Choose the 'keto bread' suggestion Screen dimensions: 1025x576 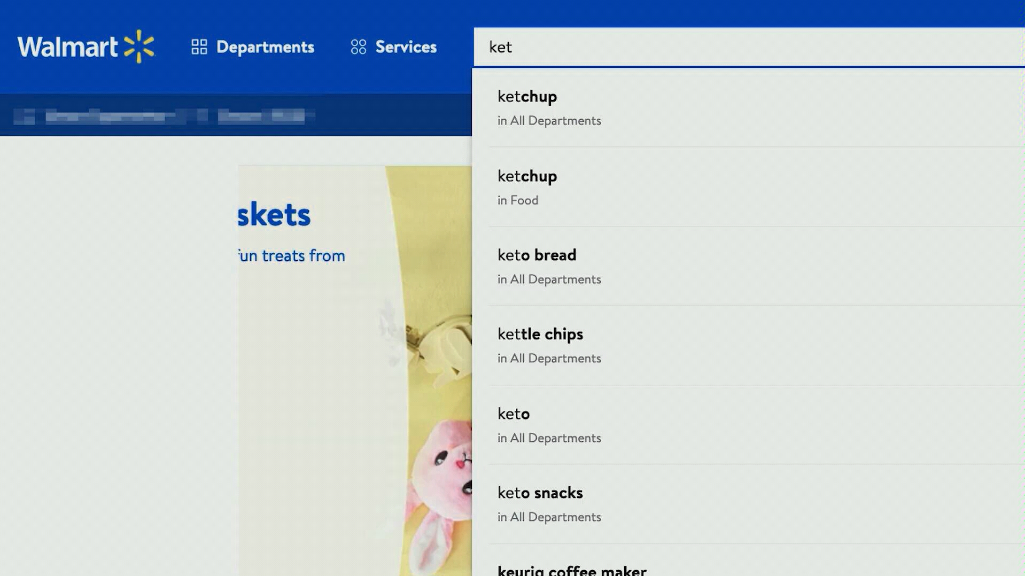757,266
